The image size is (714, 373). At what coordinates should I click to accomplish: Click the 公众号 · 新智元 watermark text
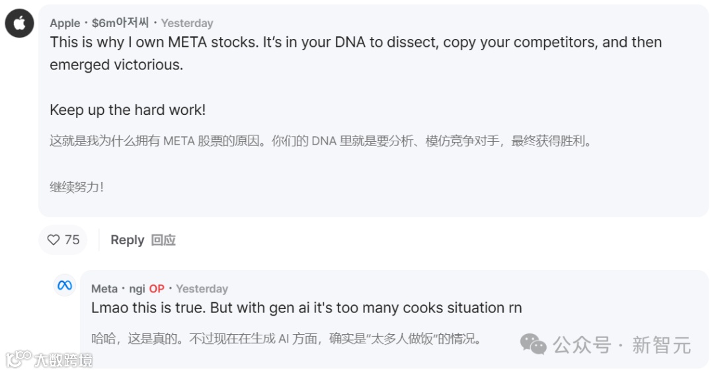[x=621, y=344]
